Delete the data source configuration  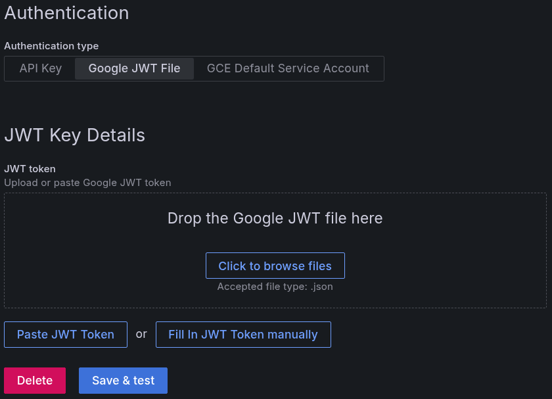(x=34, y=381)
